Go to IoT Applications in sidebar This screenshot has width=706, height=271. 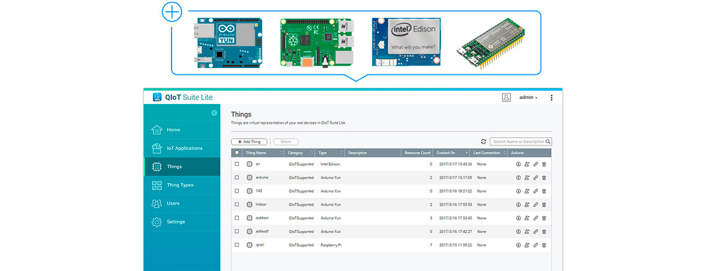[184, 148]
